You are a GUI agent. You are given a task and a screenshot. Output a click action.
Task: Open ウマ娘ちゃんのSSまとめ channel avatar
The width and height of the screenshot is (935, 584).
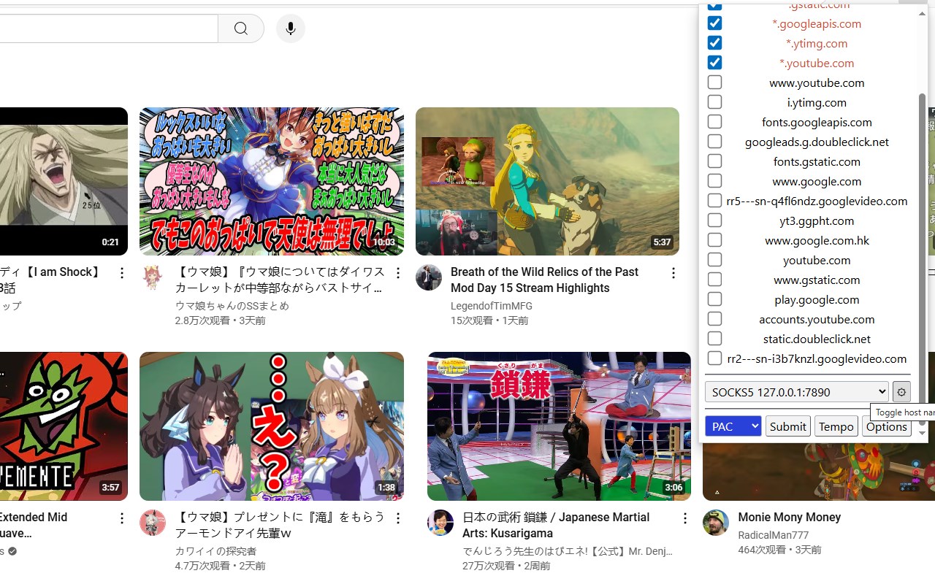pos(152,277)
